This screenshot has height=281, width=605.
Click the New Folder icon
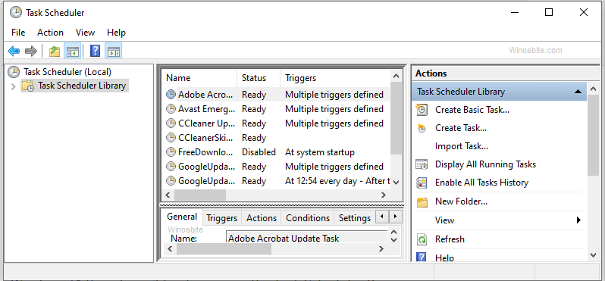(422, 201)
